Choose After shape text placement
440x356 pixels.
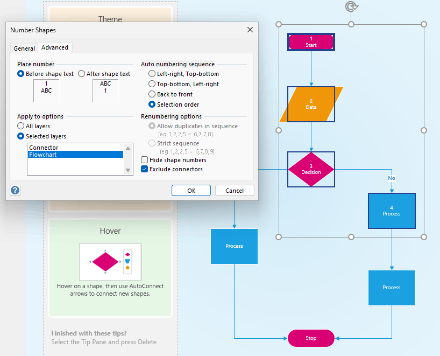(x=104, y=74)
